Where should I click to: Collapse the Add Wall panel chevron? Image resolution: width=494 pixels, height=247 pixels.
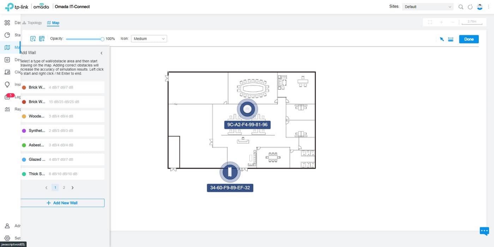pos(101,53)
